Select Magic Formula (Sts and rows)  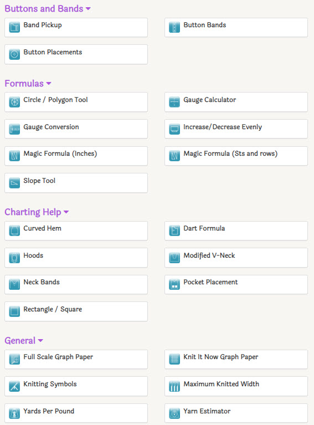click(x=236, y=156)
